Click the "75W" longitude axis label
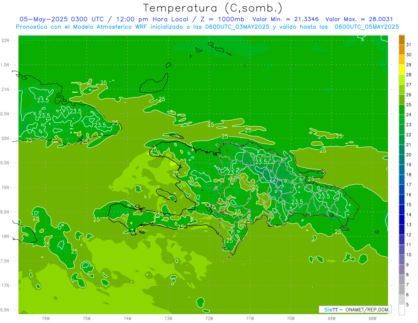The image size is (418, 323). pos(87,318)
